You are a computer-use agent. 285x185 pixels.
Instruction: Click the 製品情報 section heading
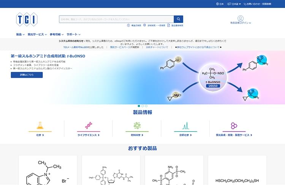coord(142,112)
